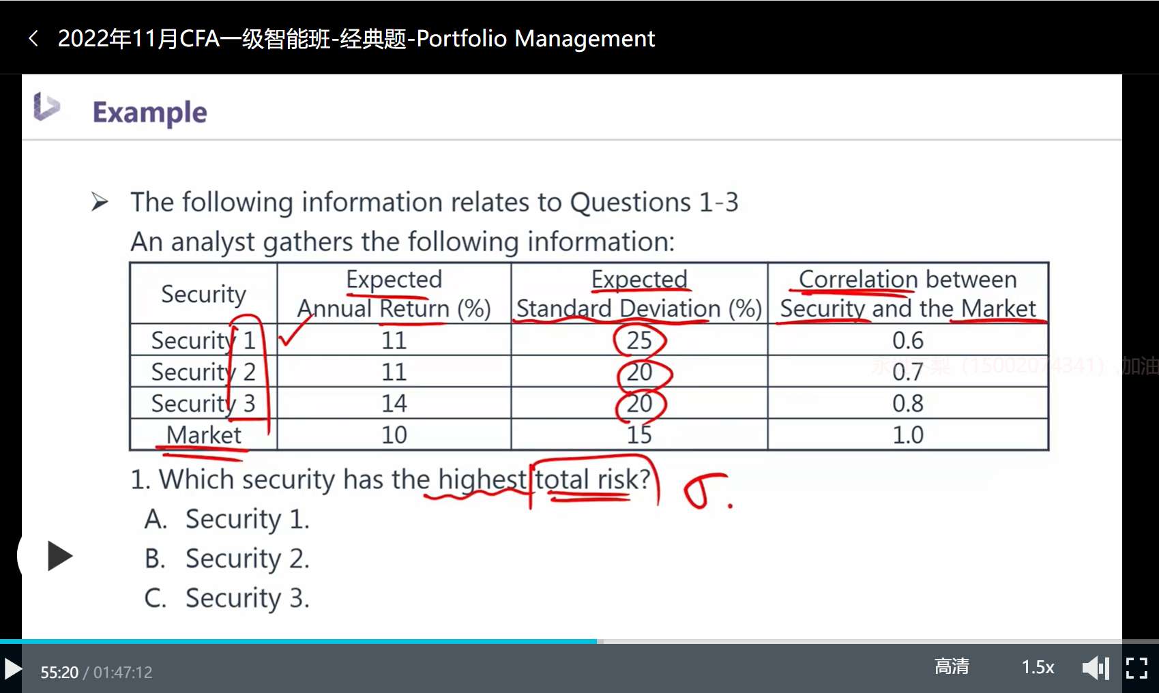Select answer option B. Security 2

(x=227, y=559)
